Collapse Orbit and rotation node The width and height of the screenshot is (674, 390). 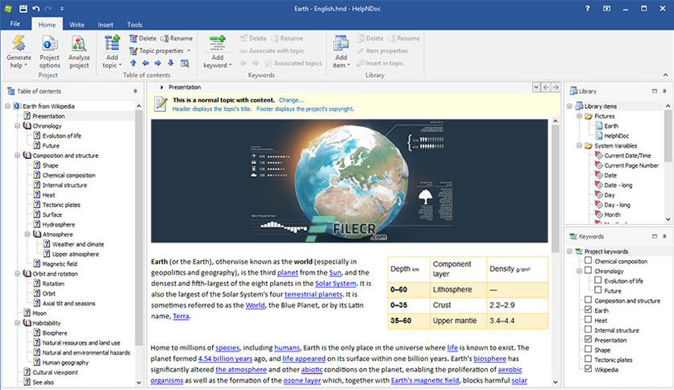click(x=17, y=274)
